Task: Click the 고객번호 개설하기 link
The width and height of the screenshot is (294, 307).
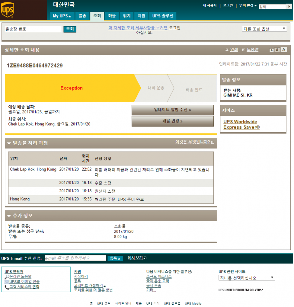Action: (x=88, y=286)
